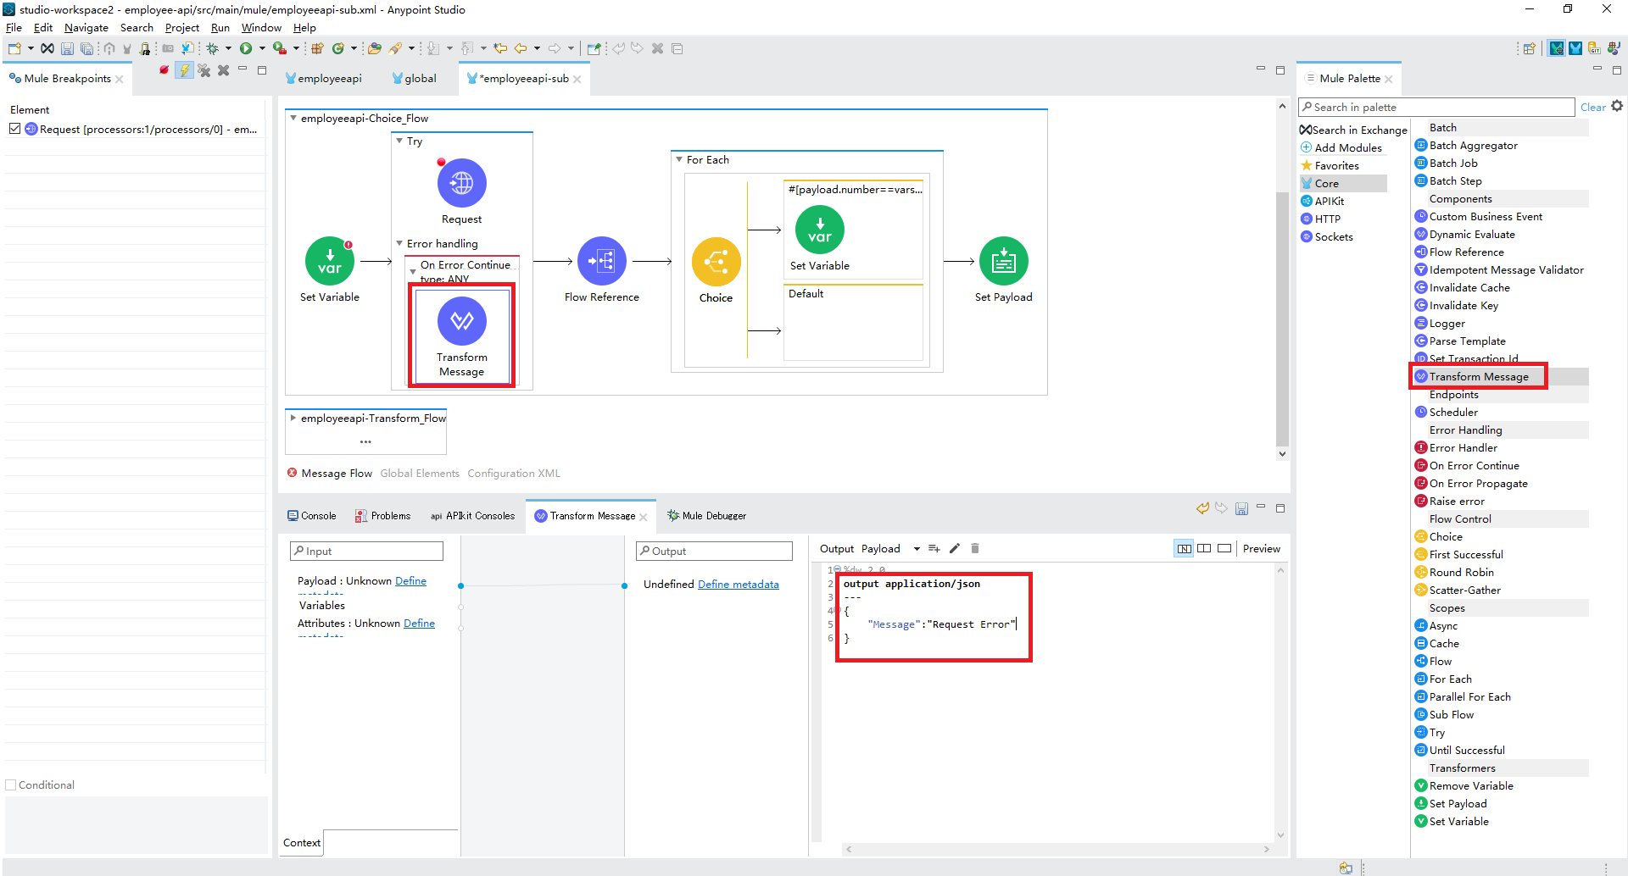Switch to two-column view layout button
Screen dimensions: 1628x876
(x=1204, y=549)
